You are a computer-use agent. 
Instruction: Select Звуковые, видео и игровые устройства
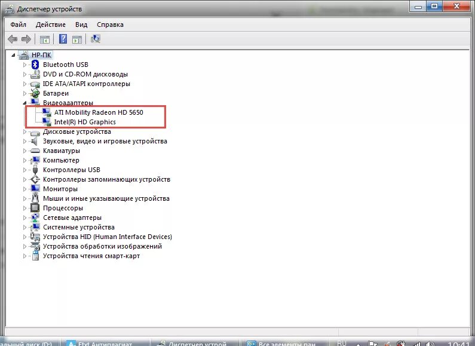coord(105,141)
